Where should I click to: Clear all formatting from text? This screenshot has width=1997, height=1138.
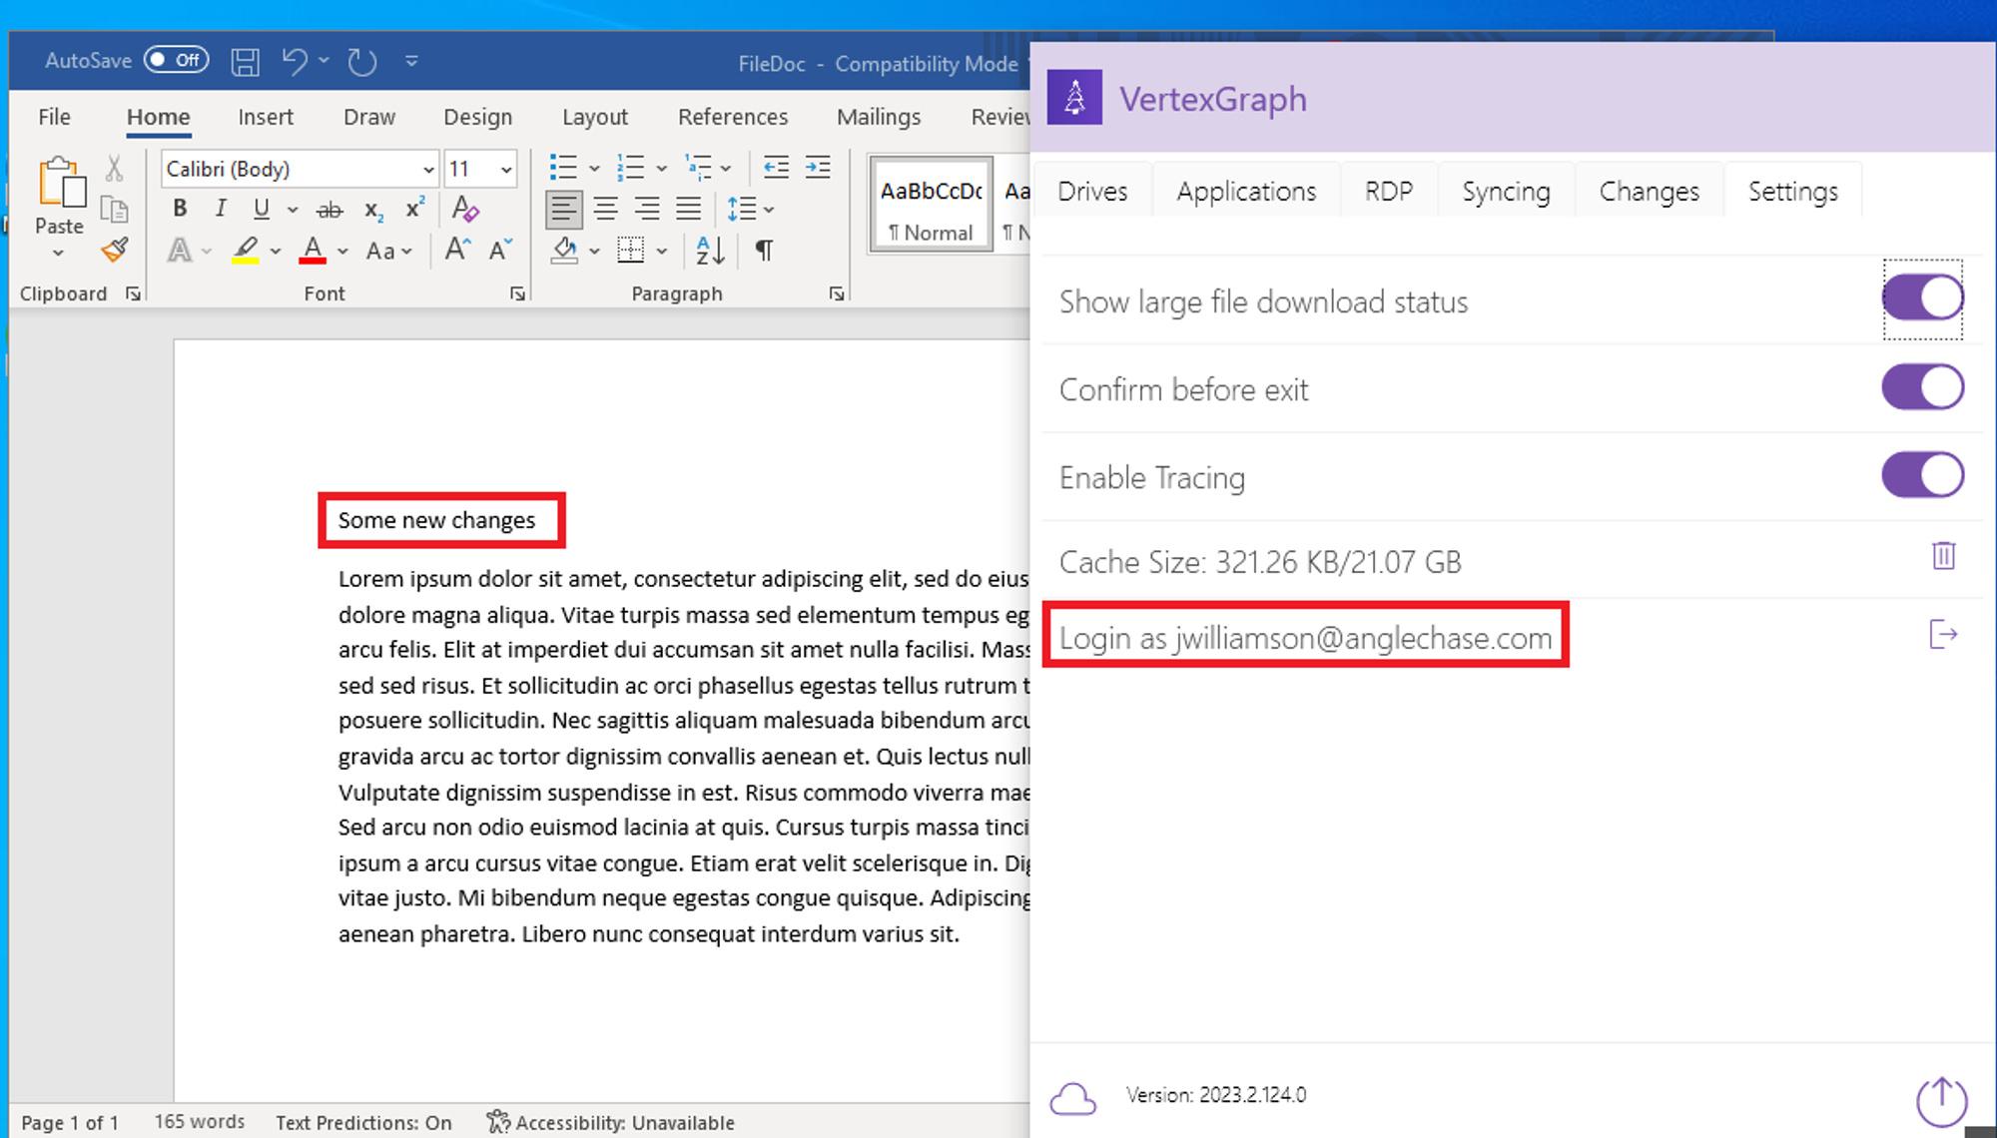[x=465, y=209]
